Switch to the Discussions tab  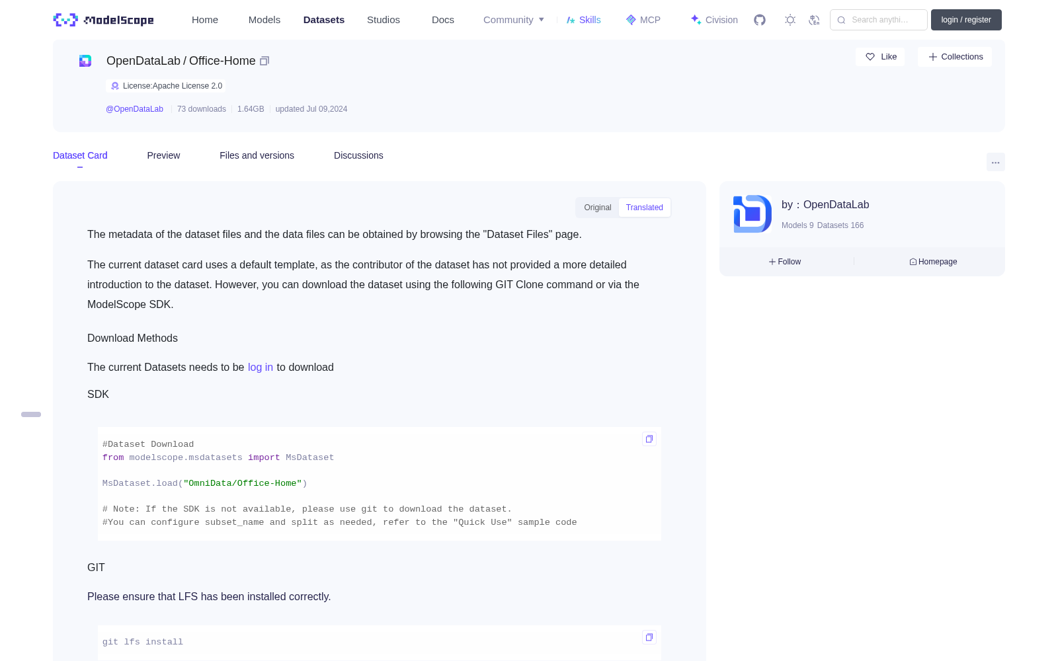[x=358, y=155]
